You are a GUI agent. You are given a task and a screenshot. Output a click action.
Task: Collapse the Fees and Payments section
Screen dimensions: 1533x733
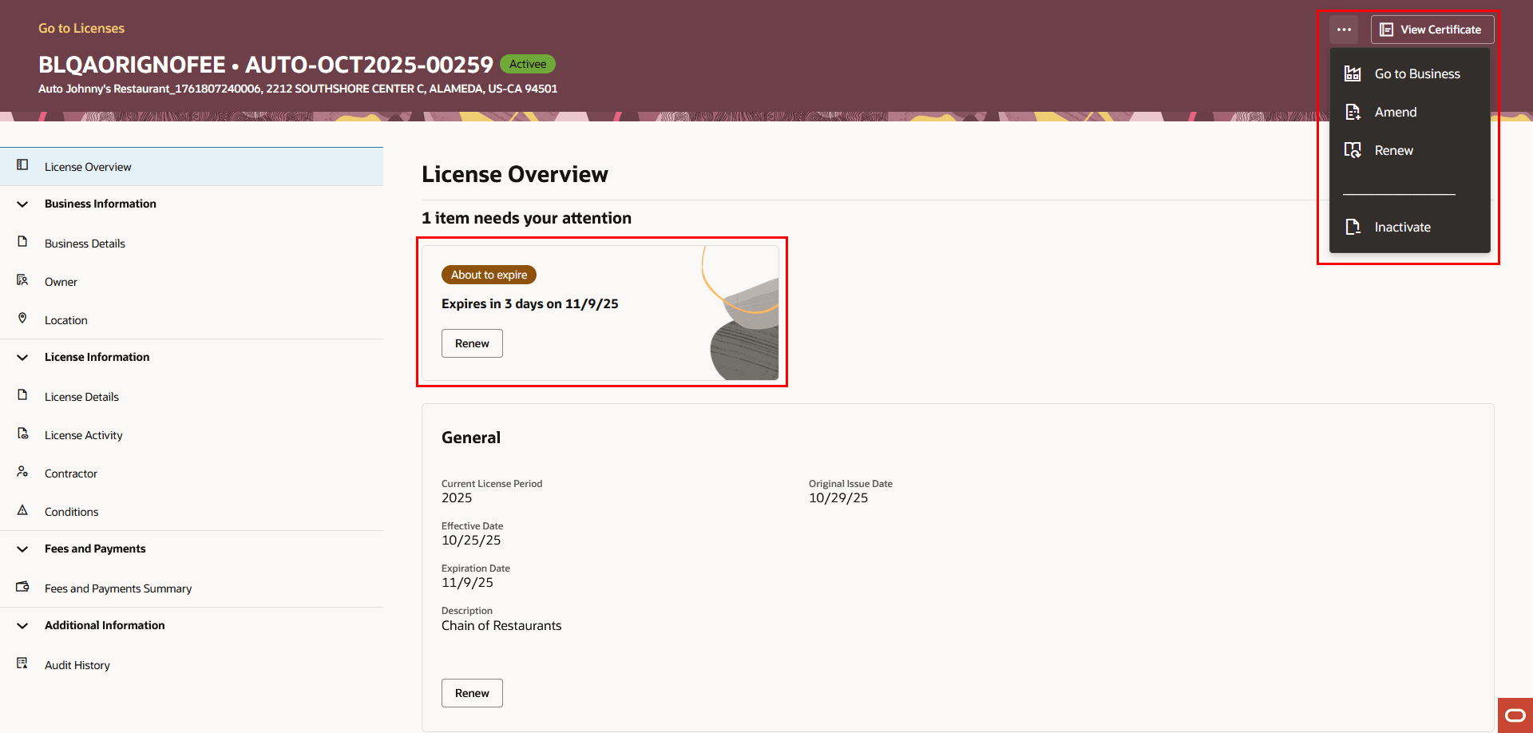point(22,549)
